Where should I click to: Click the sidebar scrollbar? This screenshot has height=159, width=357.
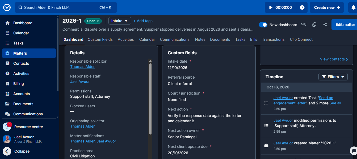[x=58, y=55]
